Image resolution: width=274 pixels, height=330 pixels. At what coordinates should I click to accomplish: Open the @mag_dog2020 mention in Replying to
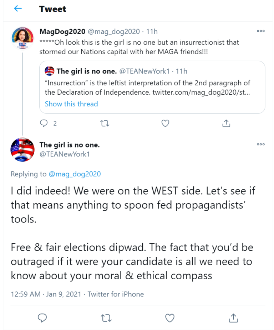[x=75, y=174]
